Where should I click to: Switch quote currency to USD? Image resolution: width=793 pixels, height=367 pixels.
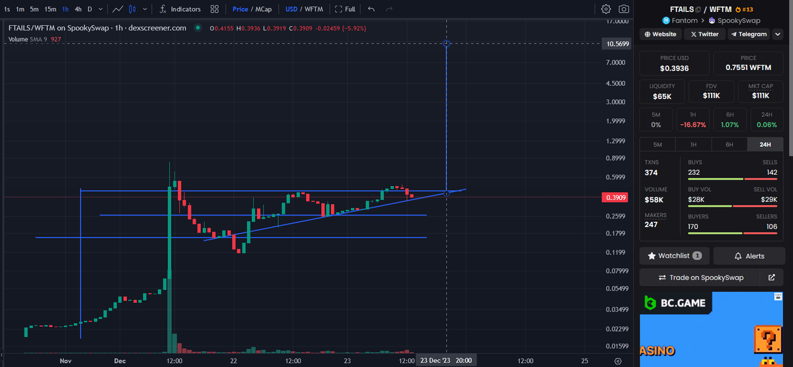(291, 9)
